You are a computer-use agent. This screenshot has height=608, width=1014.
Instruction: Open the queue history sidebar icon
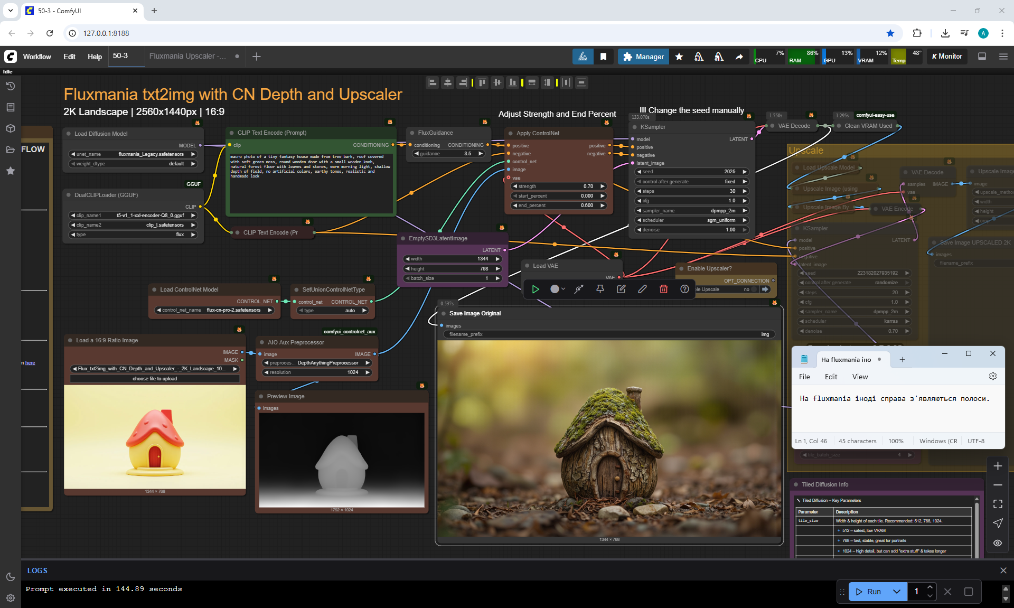click(x=10, y=86)
